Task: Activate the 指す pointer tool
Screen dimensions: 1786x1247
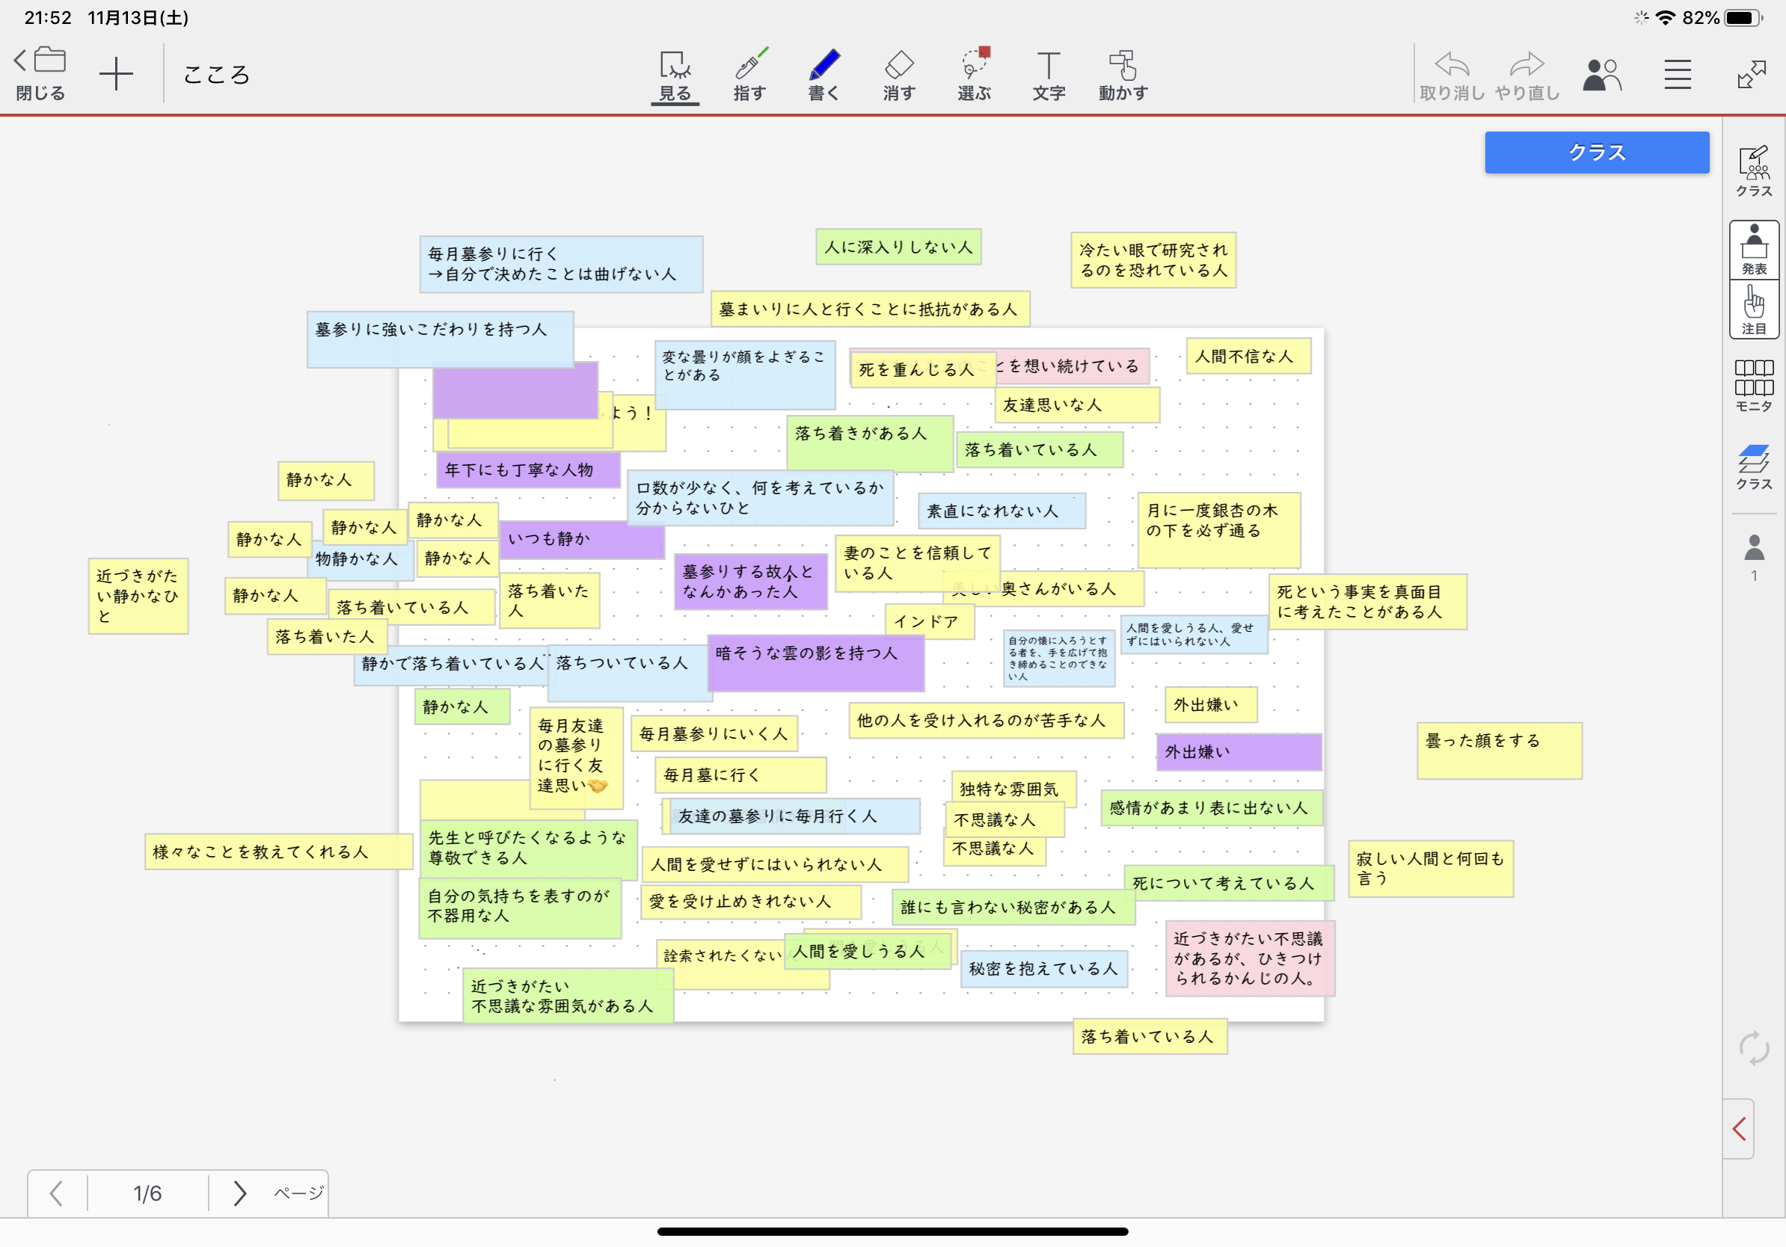Action: pyautogui.click(x=750, y=75)
